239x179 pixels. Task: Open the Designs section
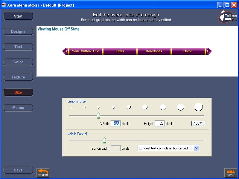(x=18, y=31)
